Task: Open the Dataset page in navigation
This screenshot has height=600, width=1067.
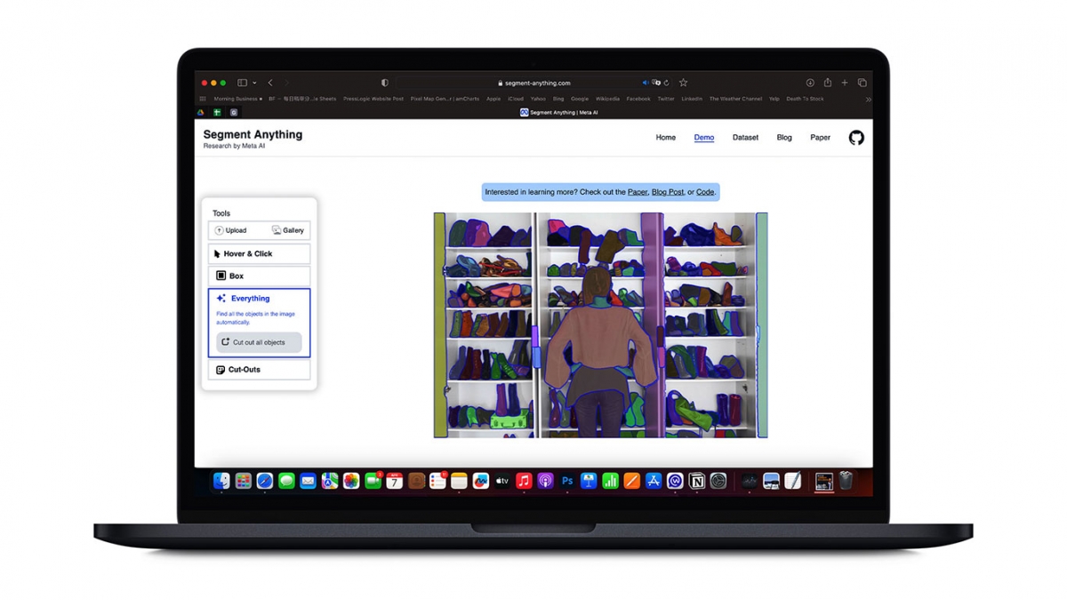Action: pos(745,138)
